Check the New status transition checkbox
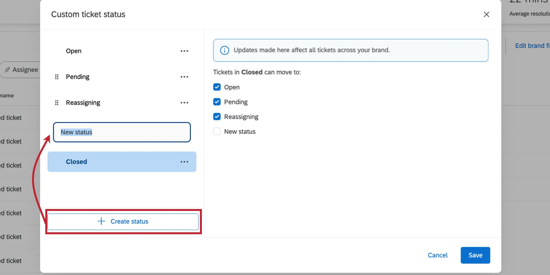 (217, 131)
